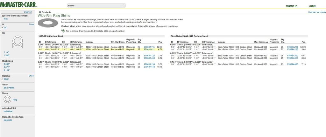
Task: Click the 1008-1010 Carbon Steel table header
Action: 51,36
